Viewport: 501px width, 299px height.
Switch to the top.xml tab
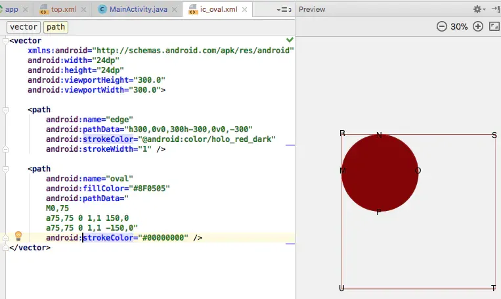pos(64,9)
